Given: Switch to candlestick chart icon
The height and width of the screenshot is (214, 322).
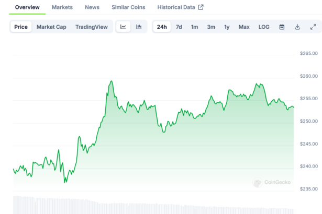Looking at the screenshot, I should click(x=139, y=27).
